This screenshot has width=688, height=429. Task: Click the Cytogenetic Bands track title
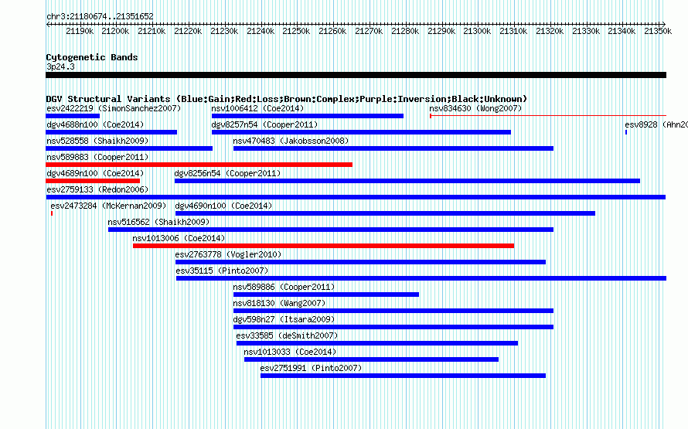point(92,57)
